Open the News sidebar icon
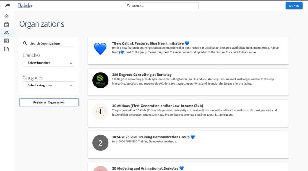308x171 pixels. click(7, 41)
